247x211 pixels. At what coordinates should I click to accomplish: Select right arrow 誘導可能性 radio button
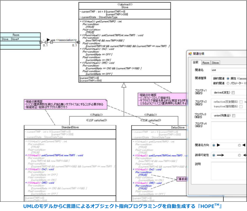[x=214, y=155]
